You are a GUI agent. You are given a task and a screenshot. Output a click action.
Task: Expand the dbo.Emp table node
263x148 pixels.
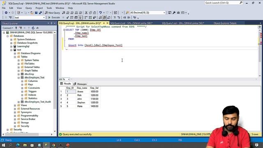pyautogui.click(x=18, y=74)
